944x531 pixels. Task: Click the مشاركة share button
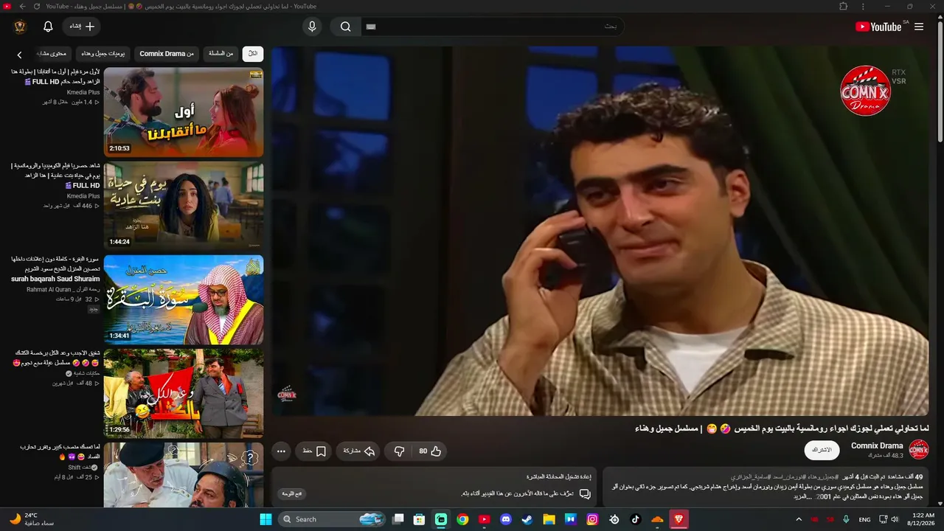pyautogui.click(x=358, y=451)
